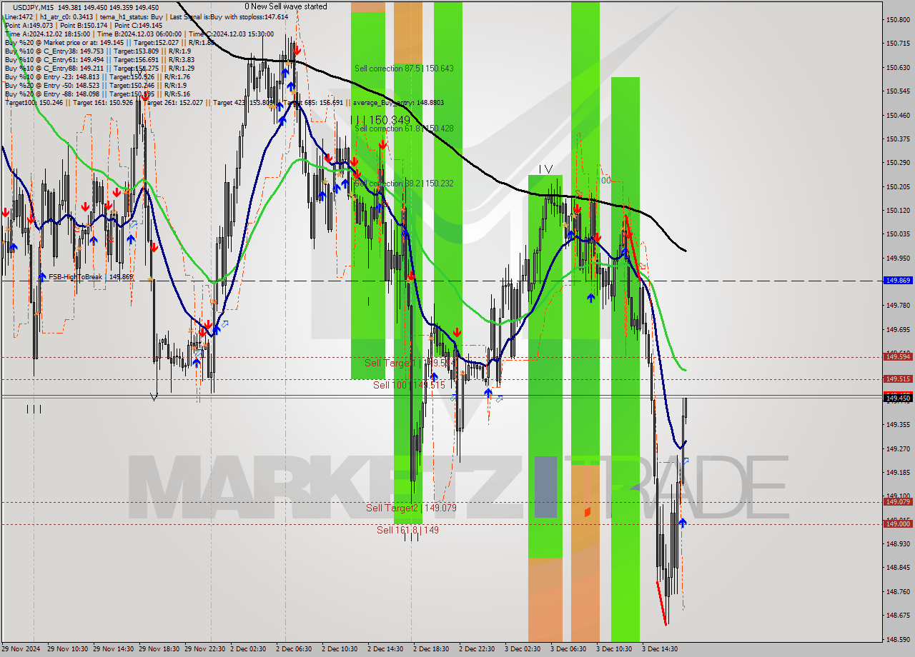Click the red 149.000 price tag

point(898,523)
